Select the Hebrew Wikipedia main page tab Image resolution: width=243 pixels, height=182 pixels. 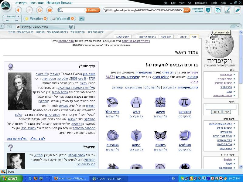[x=45, y=27]
